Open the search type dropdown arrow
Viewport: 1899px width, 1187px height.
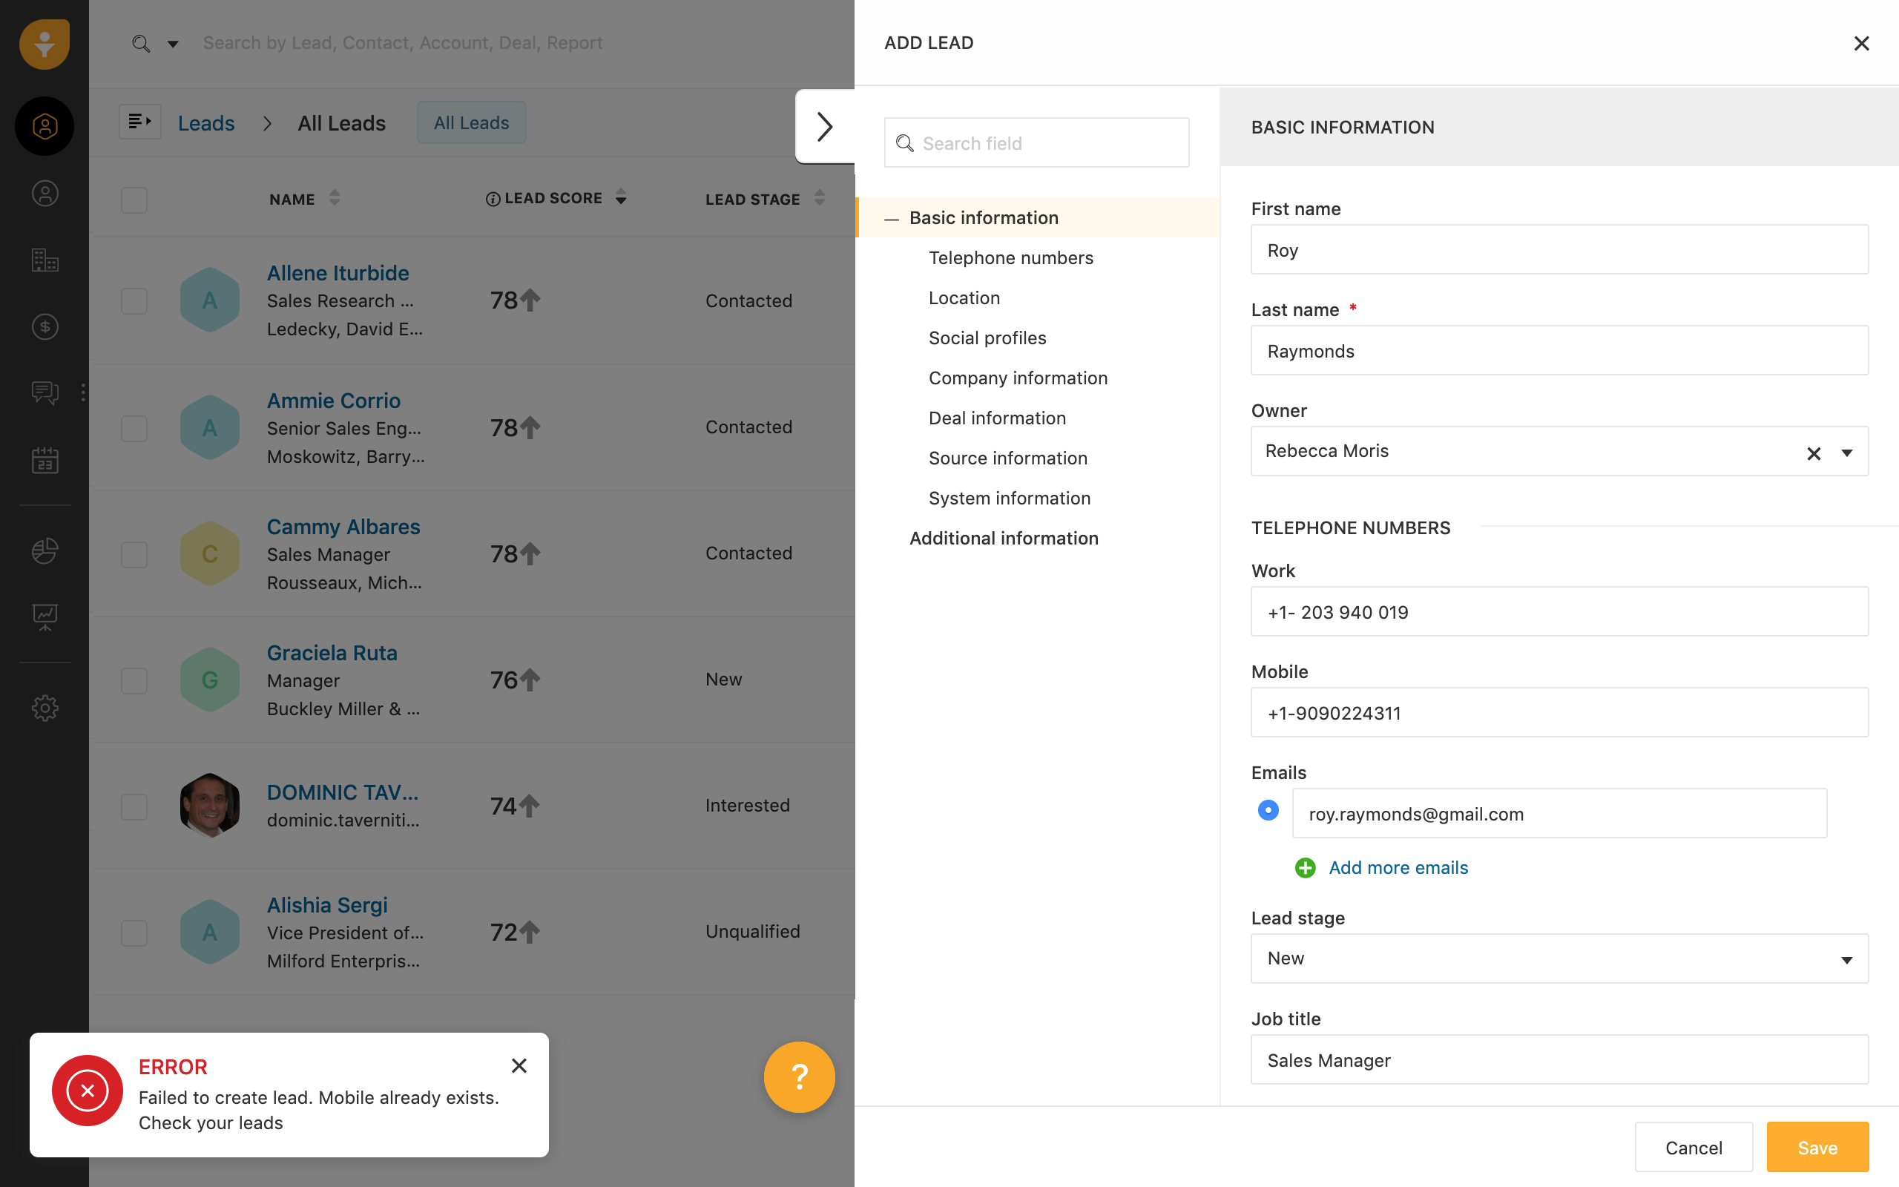click(x=172, y=43)
